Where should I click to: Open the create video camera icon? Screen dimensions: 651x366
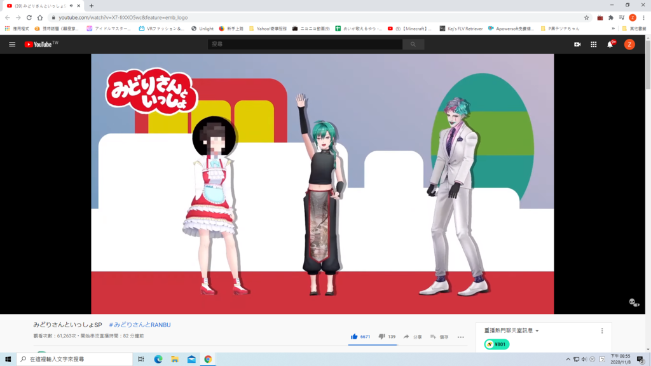(577, 44)
